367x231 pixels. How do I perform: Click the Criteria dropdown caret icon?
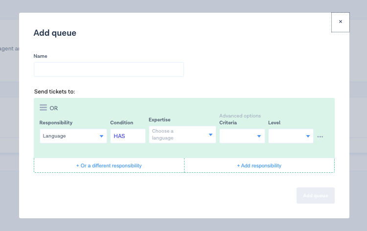point(259,136)
